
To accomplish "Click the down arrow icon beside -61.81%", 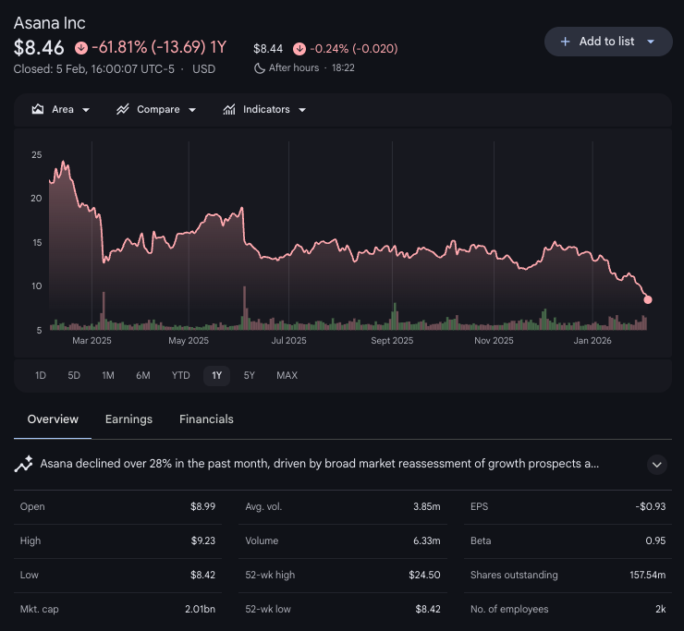I will (81, 47).
